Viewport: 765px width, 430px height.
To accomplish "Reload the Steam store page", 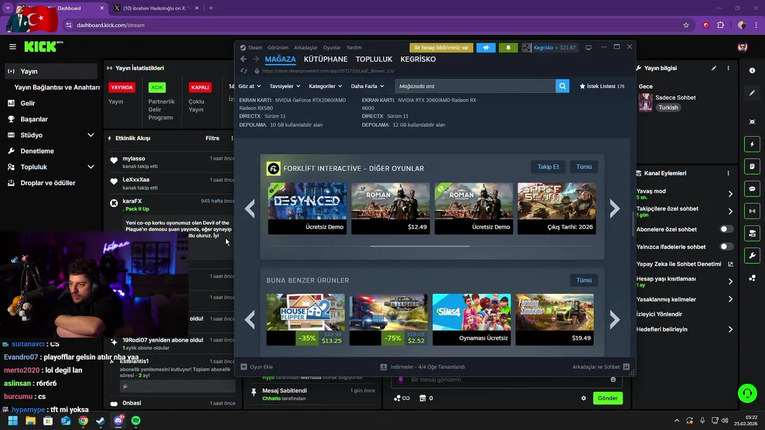I will coord(243,71).
